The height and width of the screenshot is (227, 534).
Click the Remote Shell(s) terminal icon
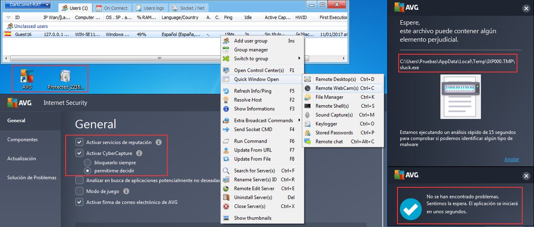(307, 106)
